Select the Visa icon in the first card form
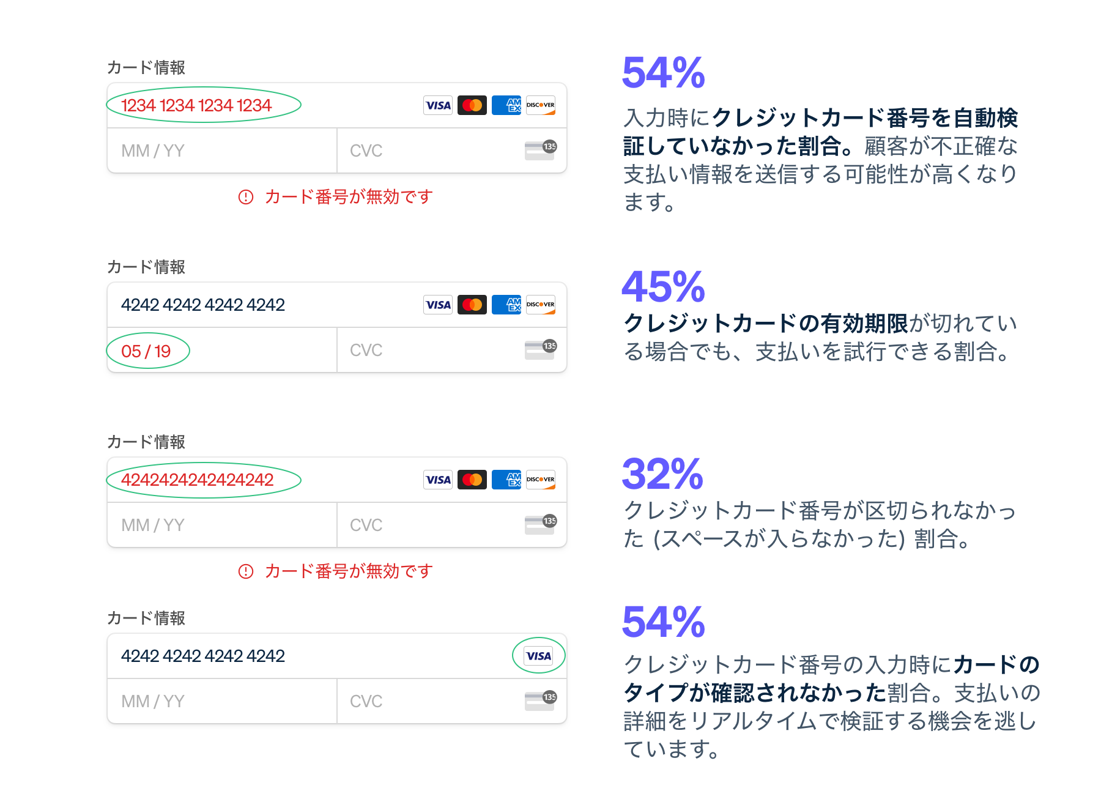1101x810 pixels. (437, 105)
